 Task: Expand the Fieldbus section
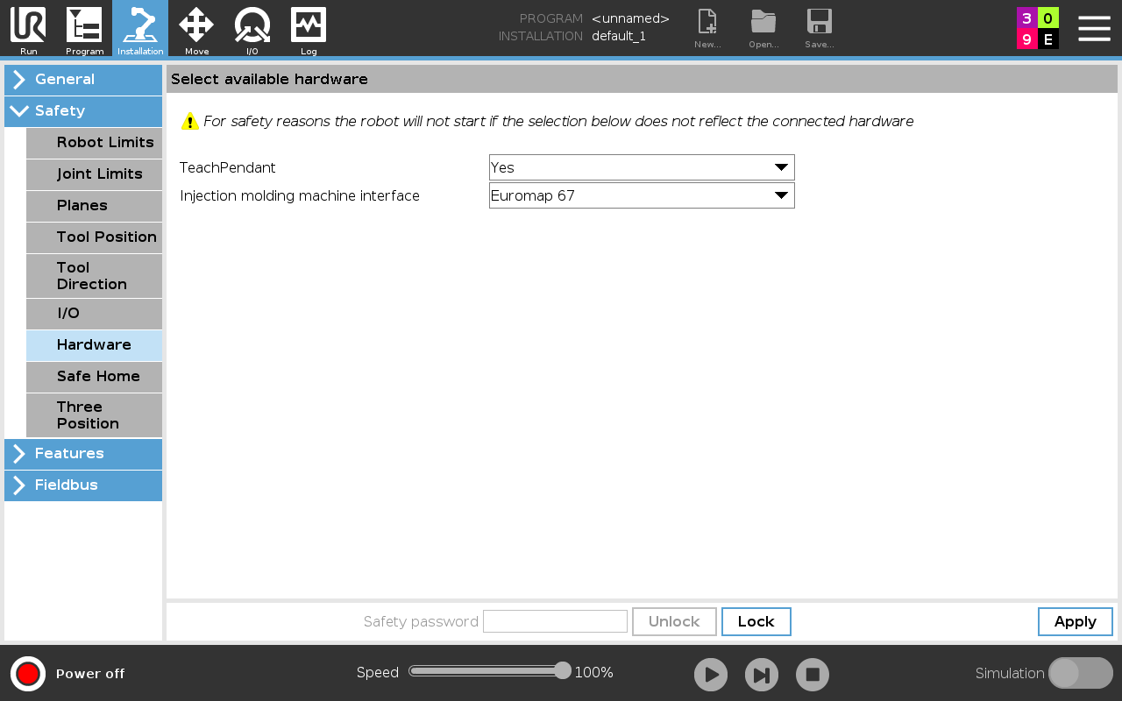tap(83, 485)
